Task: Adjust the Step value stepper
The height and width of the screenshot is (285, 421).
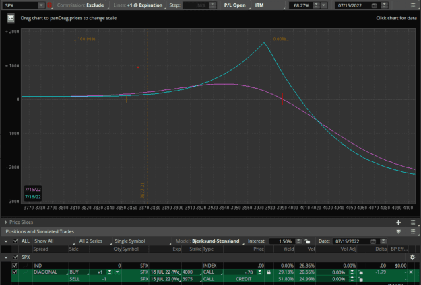Action: (x=213, y=5)
